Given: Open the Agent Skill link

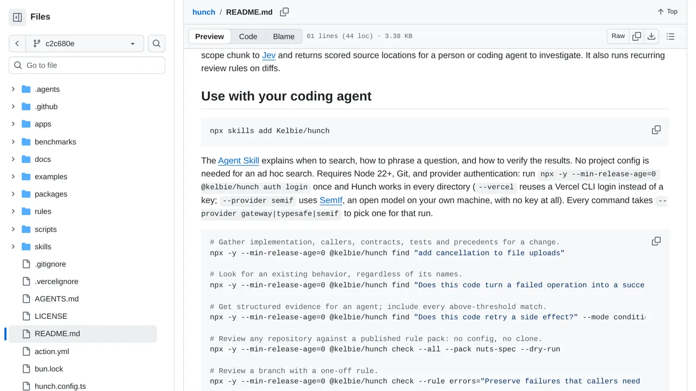Looking at the screenshot, I should click(x=239, y=161).
